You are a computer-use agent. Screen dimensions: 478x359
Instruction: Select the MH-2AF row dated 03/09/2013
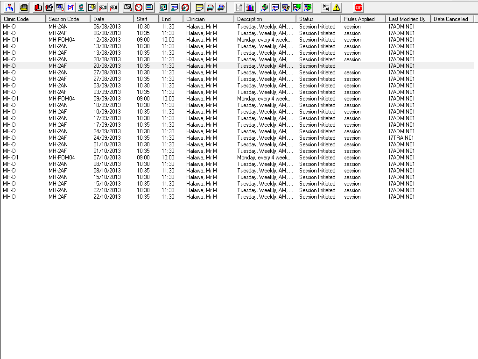coord(238,92)
